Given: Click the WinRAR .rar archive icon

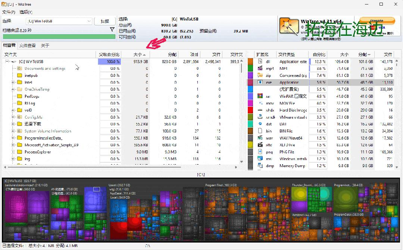Looking at the screenshot, I should (x=260, y=96).
